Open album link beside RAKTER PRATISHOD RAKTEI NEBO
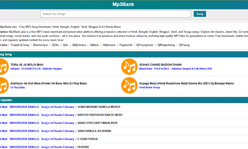The image size is (248, 149). point(37,115)
